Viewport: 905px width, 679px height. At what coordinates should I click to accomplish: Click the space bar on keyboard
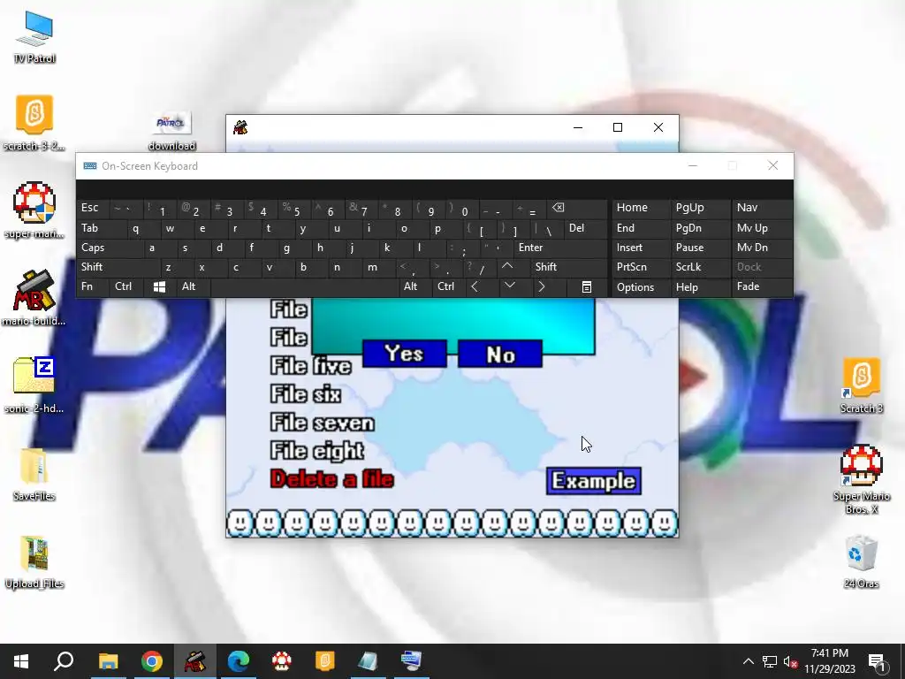(304, 287)
